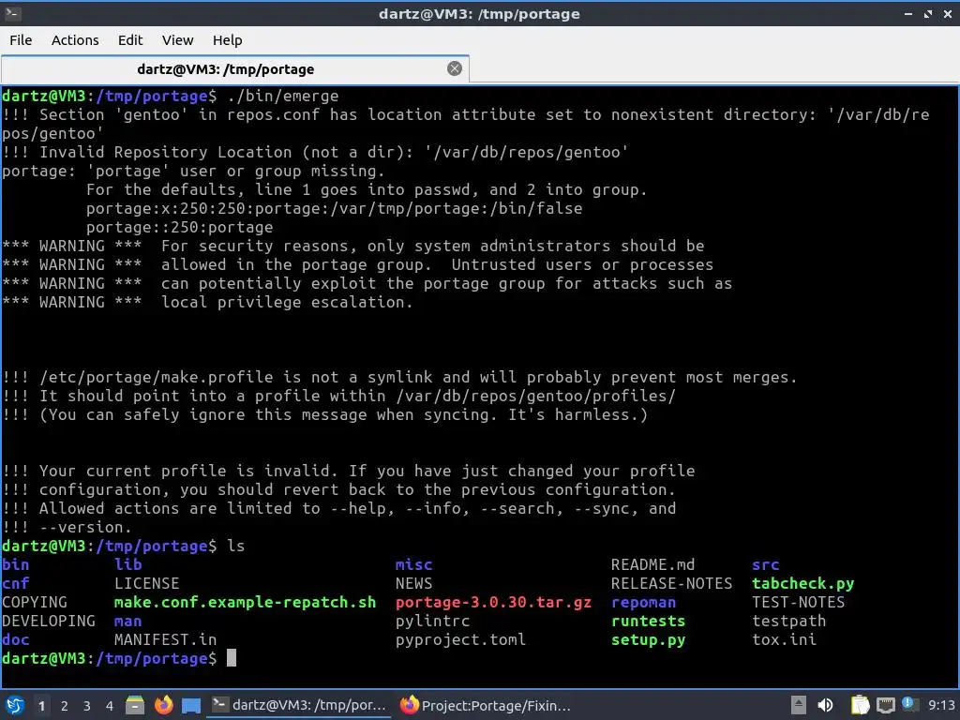The image size is (960, 720).
Task: Click 'COPYING' in the ls output
Action: pos(35,603)
